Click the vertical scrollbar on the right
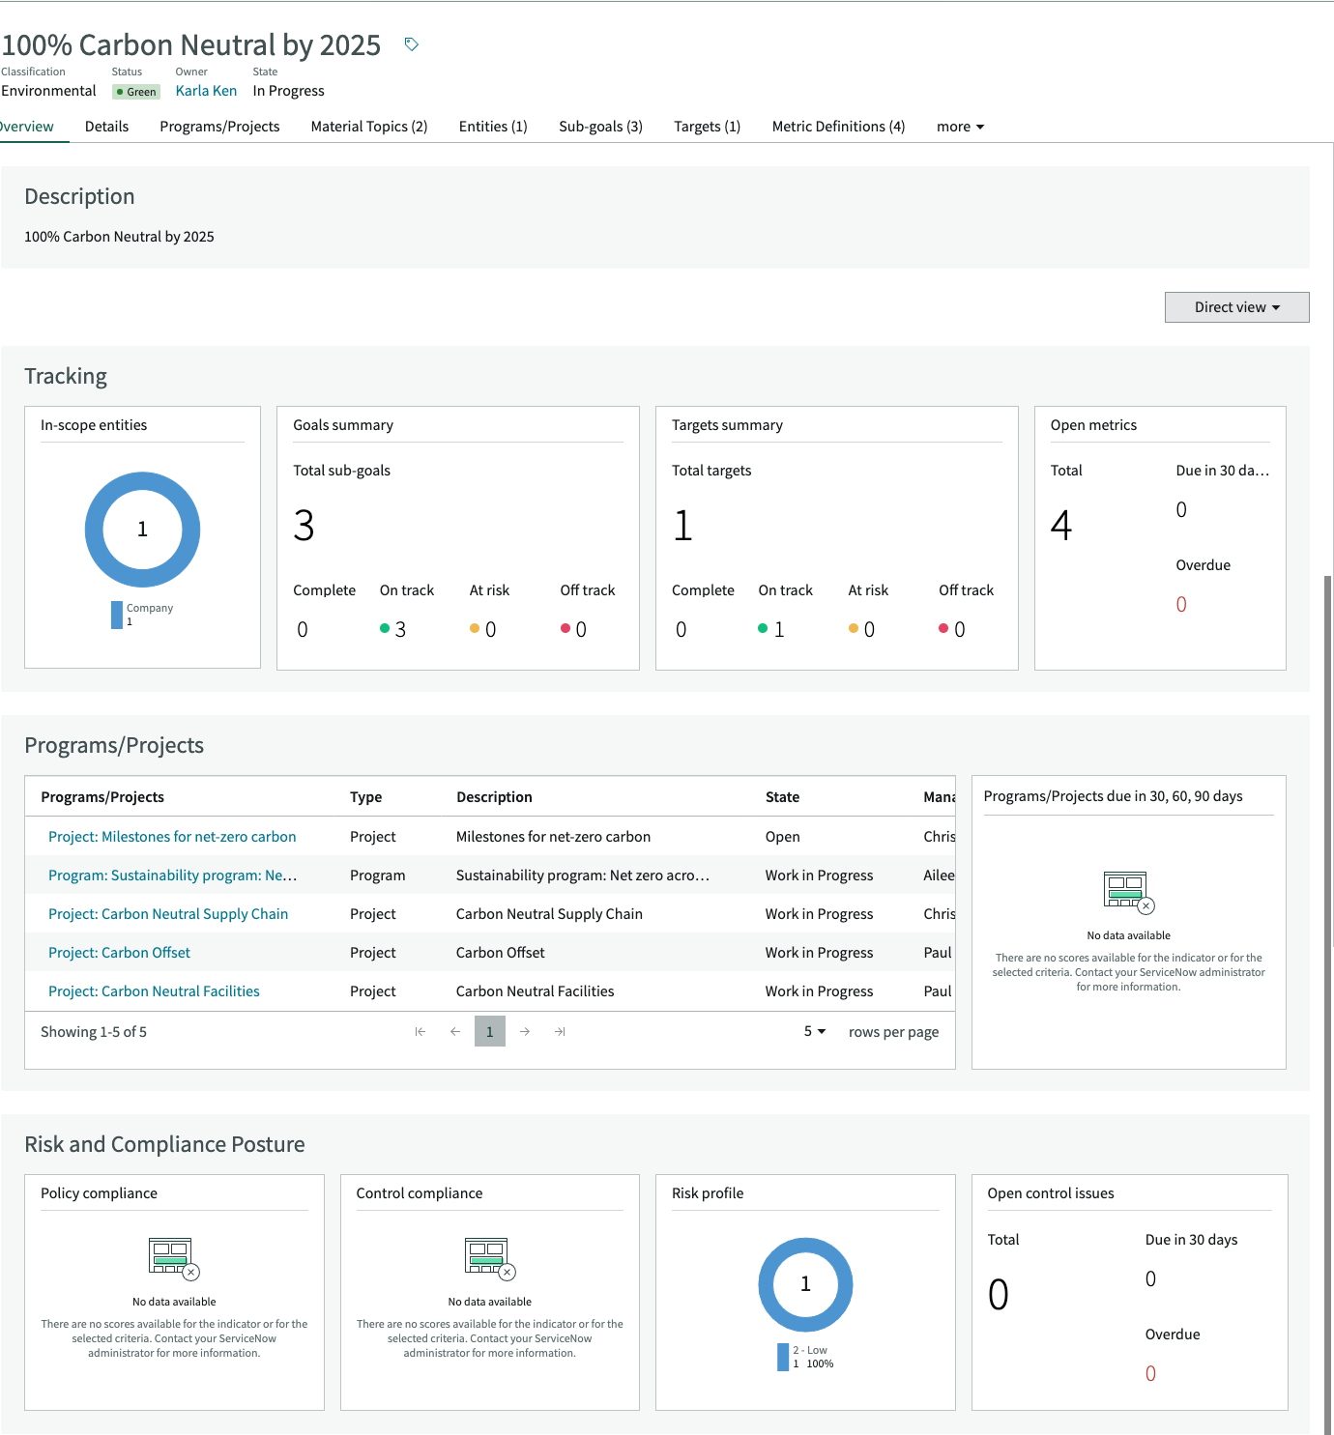1334x1435 pixels. pos(1328,1005)
